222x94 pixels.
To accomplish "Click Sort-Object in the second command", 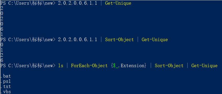I will point(119,40).
